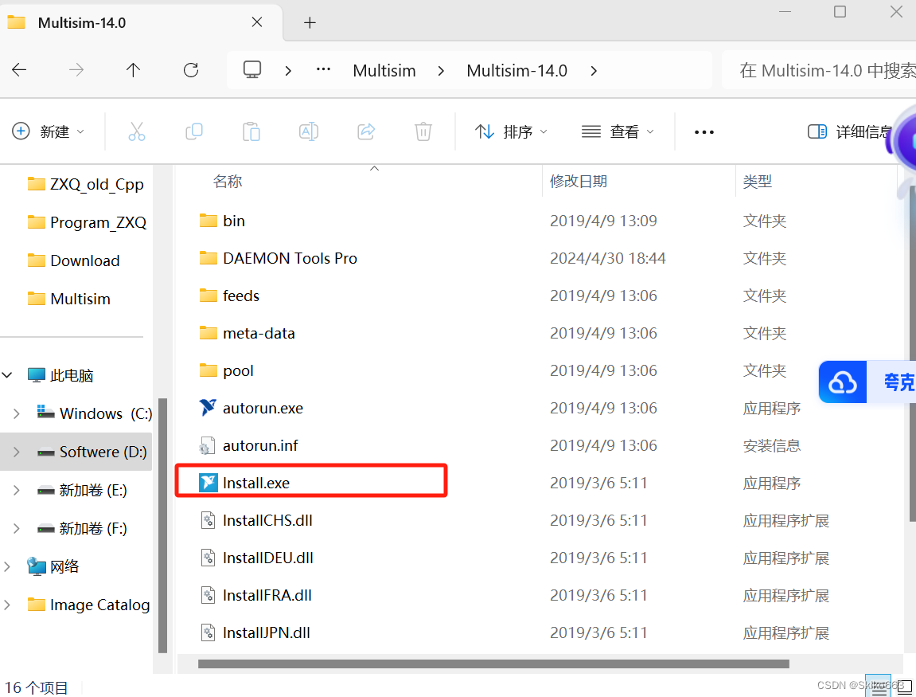916x697 pixels.
Task: Open the 新建 (New) dropdown
Action: tap(49, 131)
